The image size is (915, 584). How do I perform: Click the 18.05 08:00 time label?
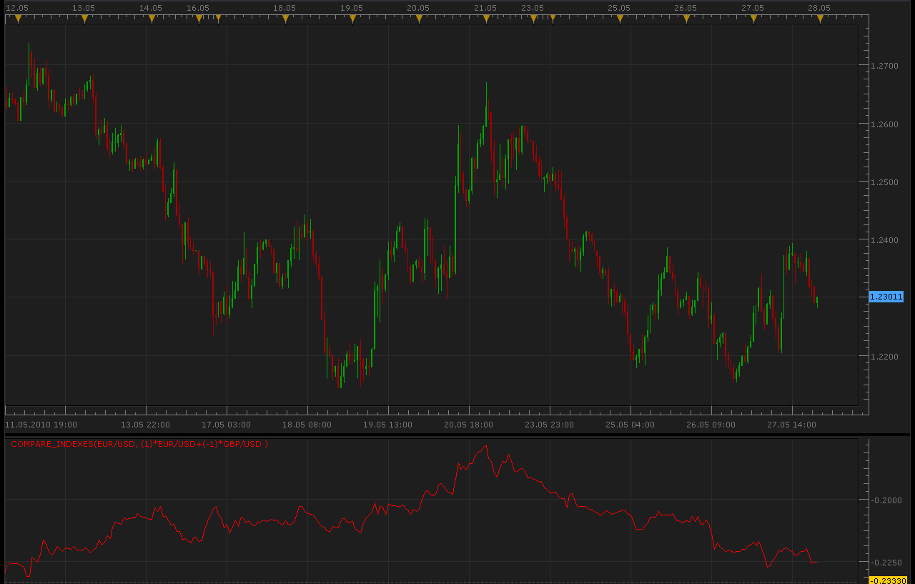307,425
